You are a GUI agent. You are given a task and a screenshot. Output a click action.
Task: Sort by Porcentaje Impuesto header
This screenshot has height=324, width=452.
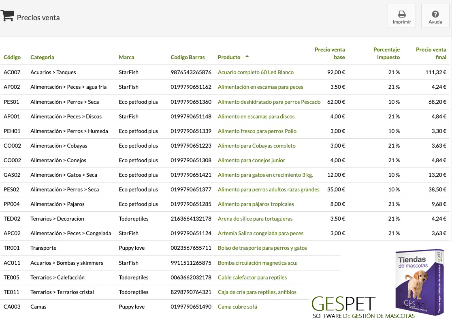click(x=386, y=54)
